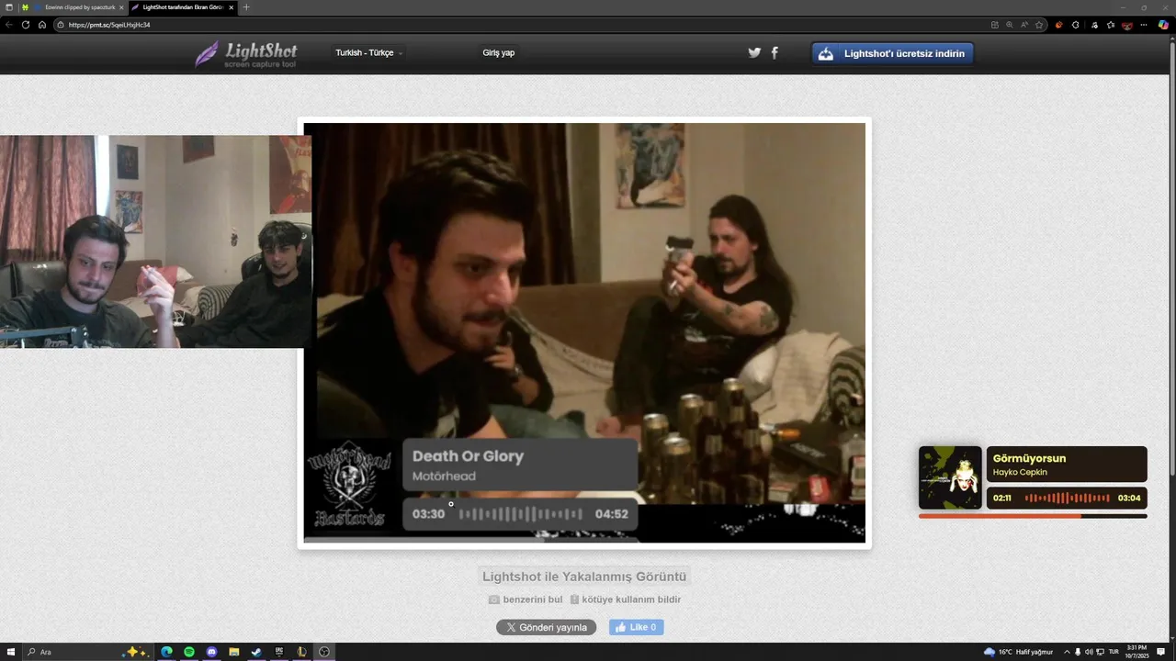Click benzerini bul link
Viewport: 1176px width, 661px height.
526,599
